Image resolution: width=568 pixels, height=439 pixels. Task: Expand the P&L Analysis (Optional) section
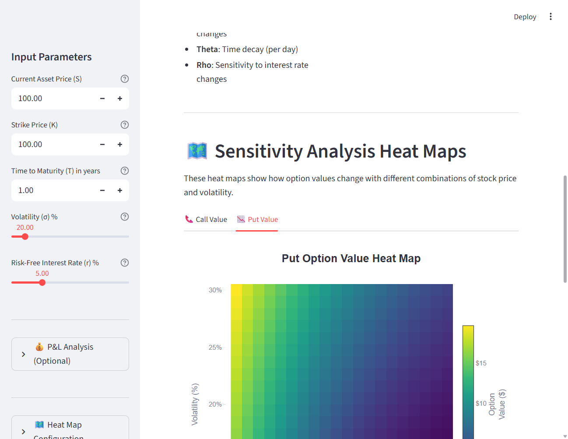[70, 354]
